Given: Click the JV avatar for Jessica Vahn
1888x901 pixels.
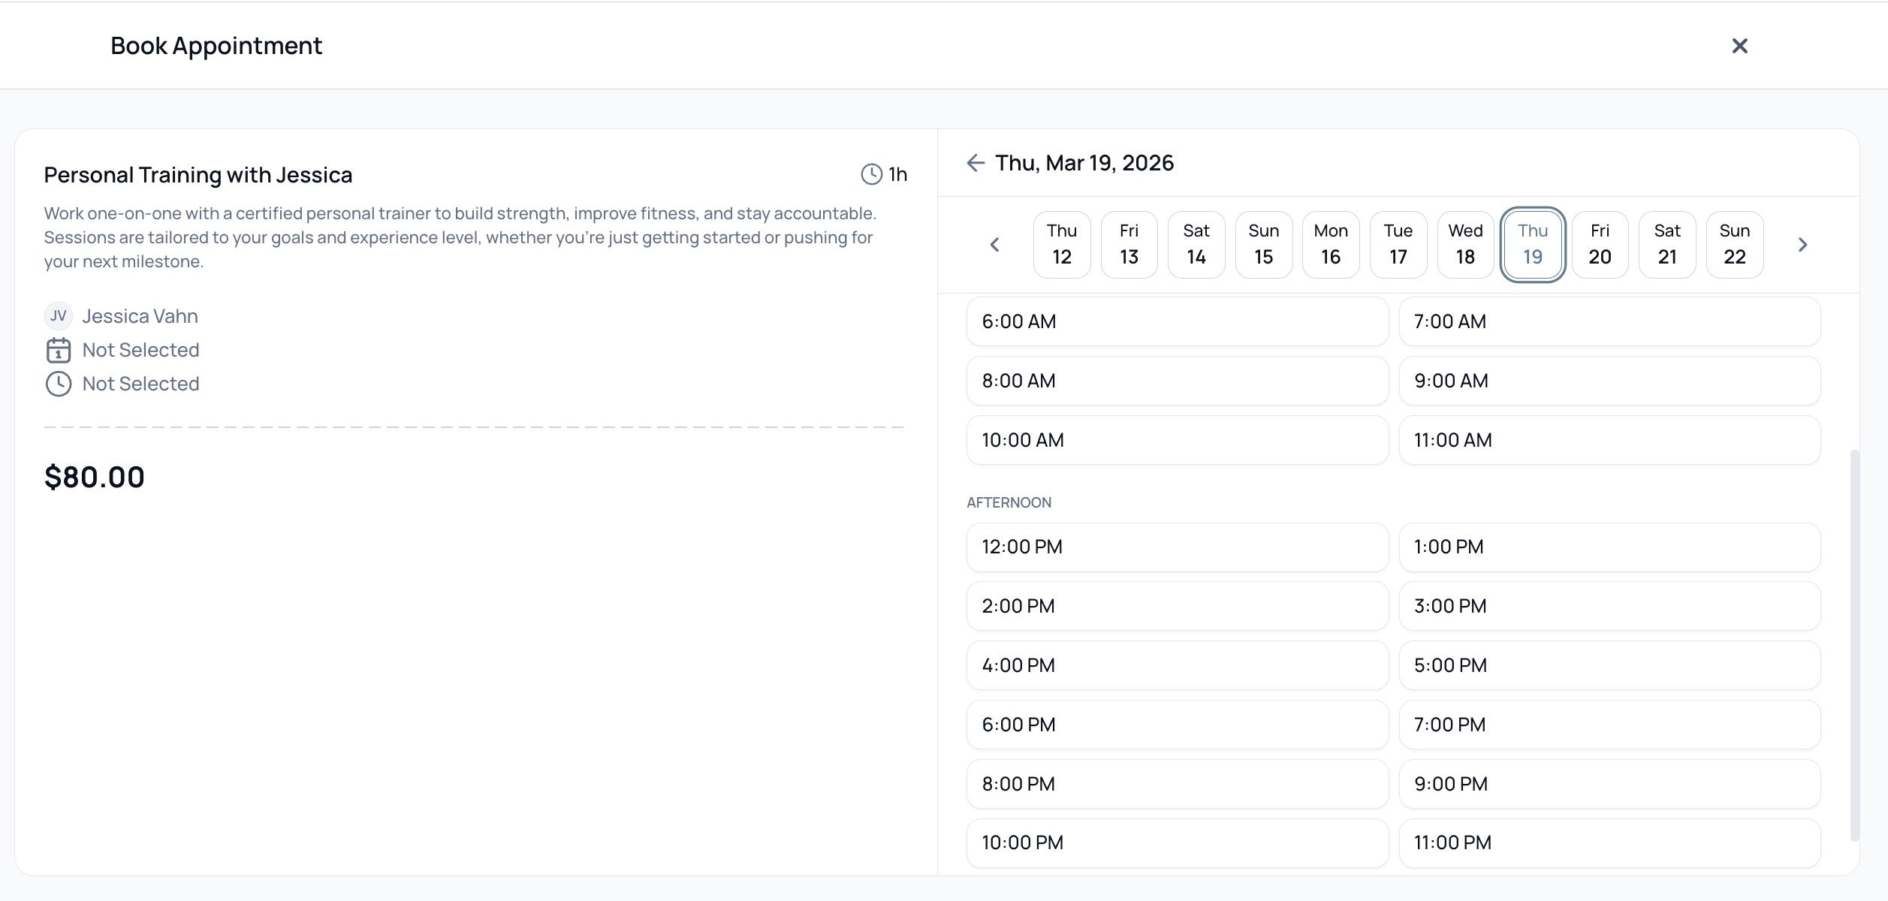Looking at the screenshot, I should point(59,316).
